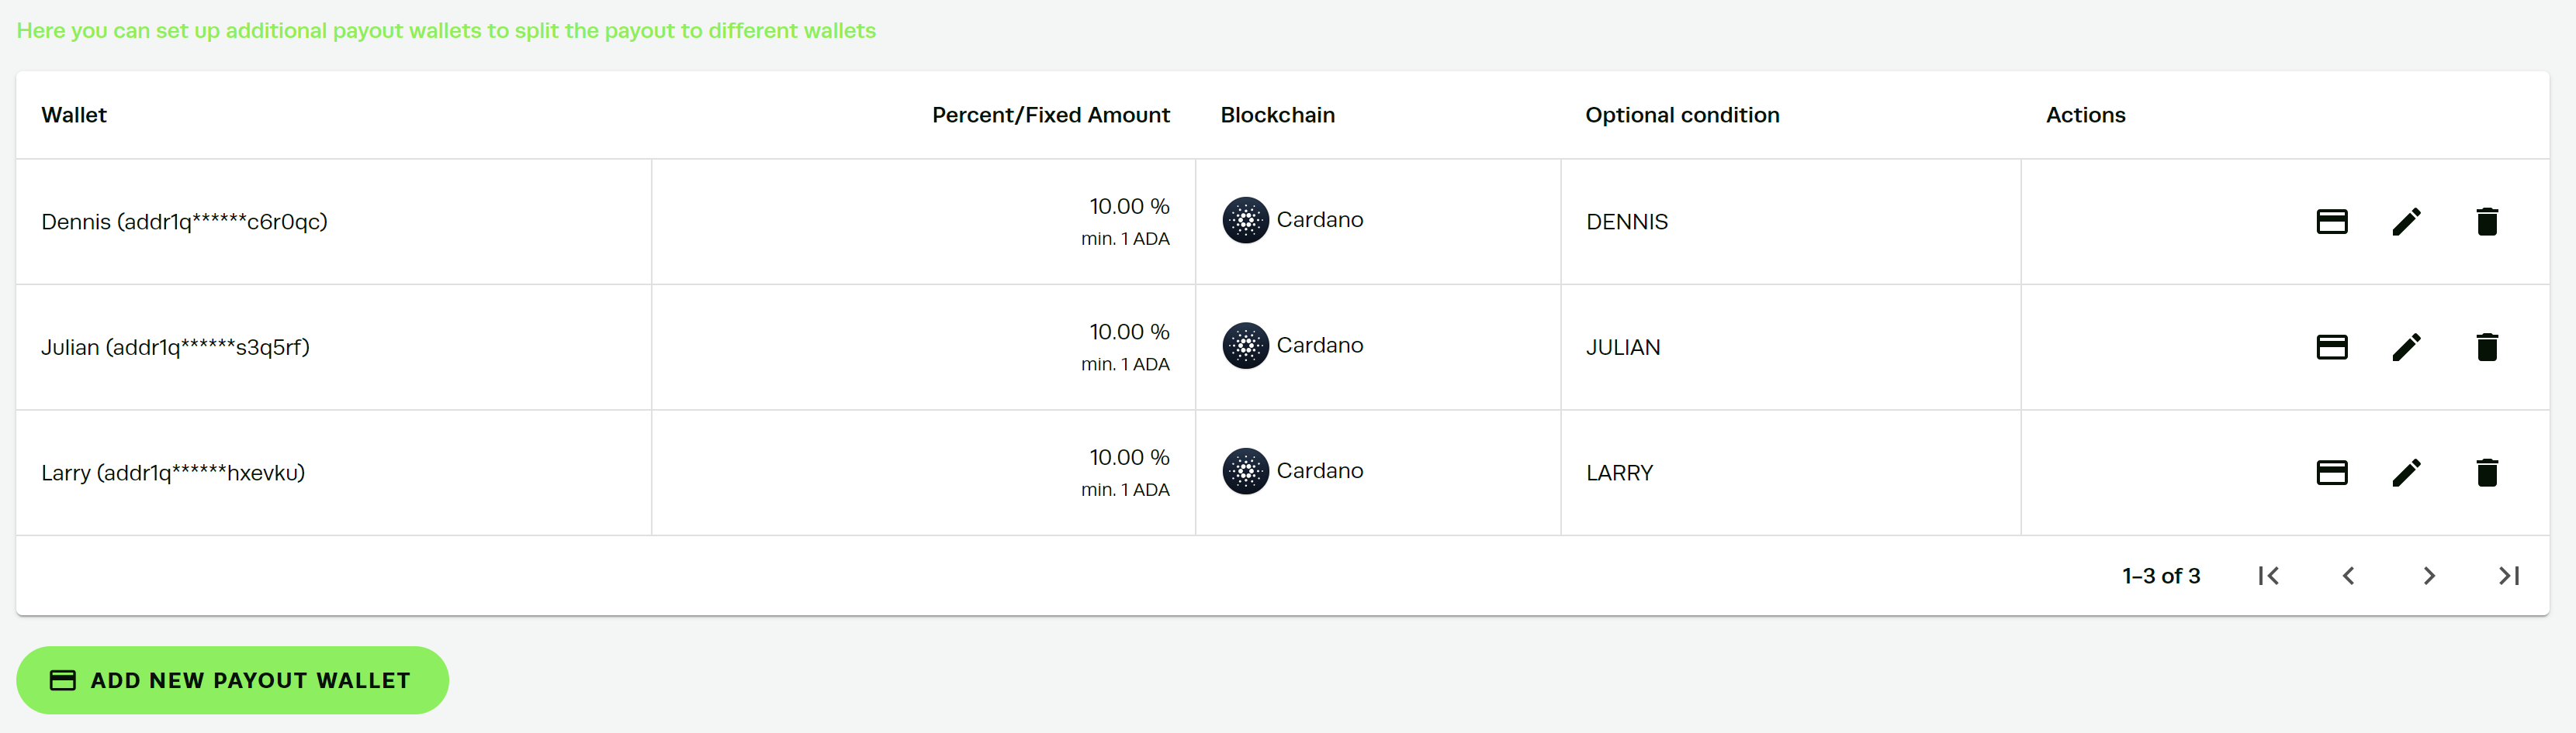Edit the Larry payout wallet
This screenshot has width=2576, height=733.
2407,473
